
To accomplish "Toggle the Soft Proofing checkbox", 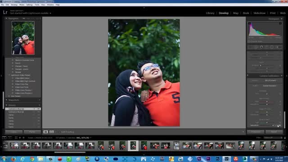I will (x=59, y=132).
